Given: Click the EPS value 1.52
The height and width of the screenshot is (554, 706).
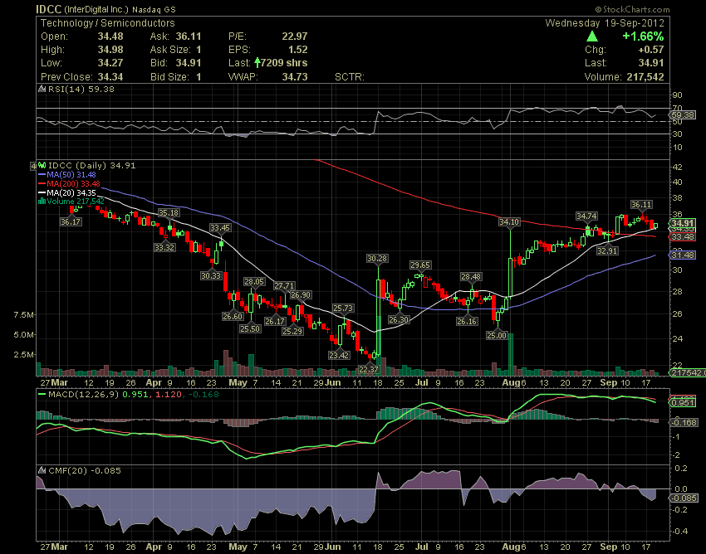Looking at the screenshot, I should point(298,50).
